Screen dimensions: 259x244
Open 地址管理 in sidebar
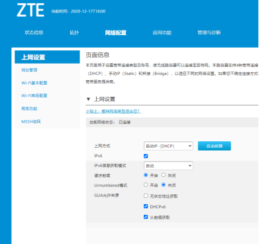coord(29,70)
